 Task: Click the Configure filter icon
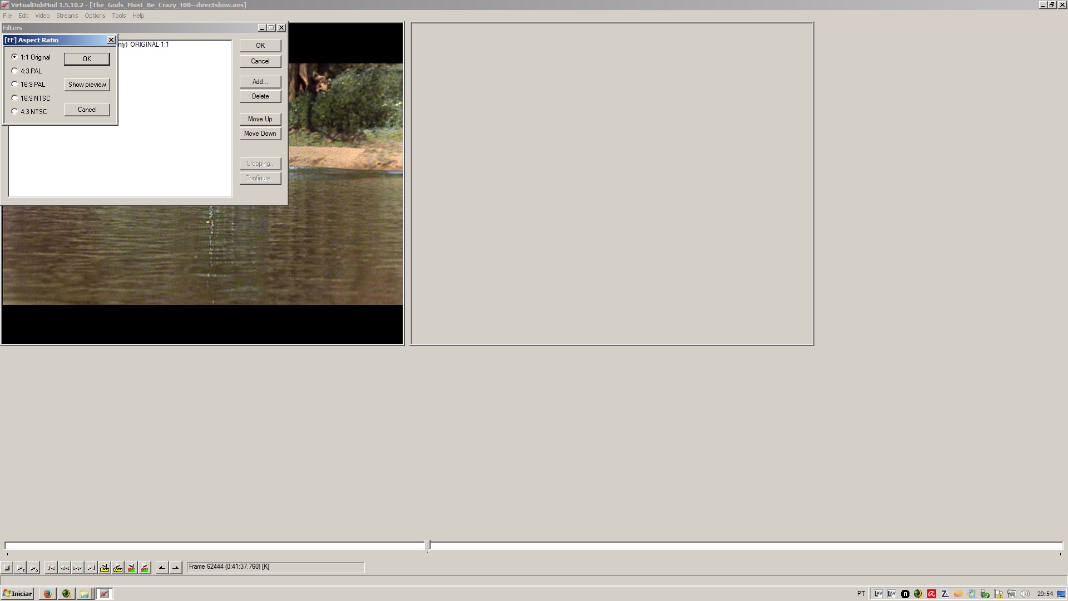[x=260, y=178]
